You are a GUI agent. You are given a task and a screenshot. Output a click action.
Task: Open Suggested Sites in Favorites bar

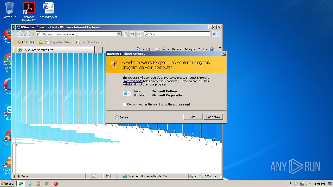tap(59, 42)
